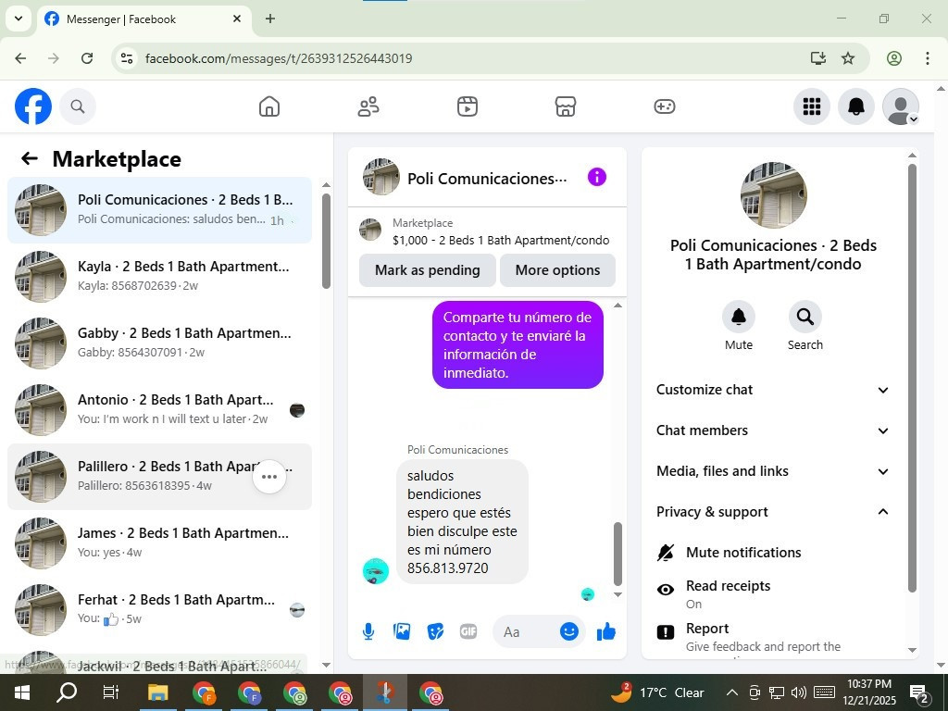Image resolution: width=948 pixels, height=711 pixels.
Task: Open Windows Start button
Action: pos(22,692)
